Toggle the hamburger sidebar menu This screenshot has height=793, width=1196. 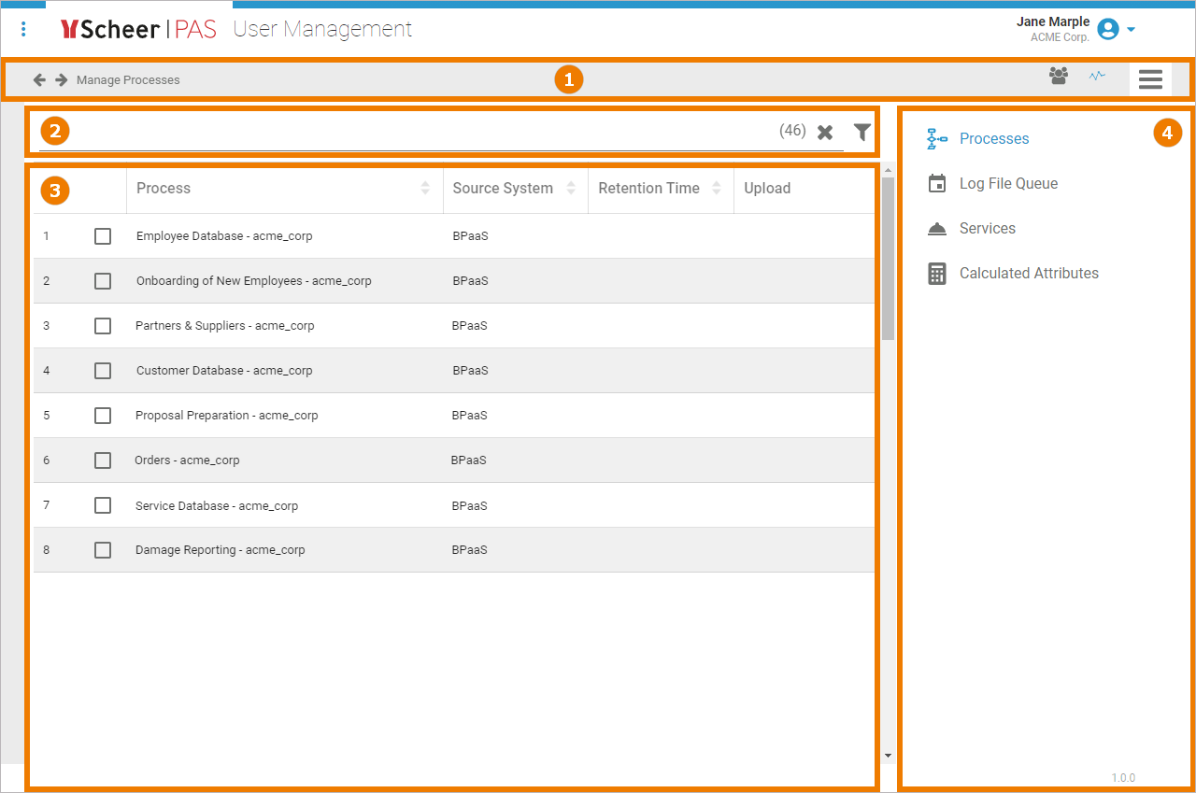[1150, 79]
